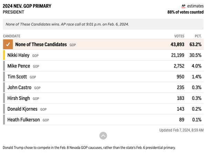
Task: Click Mike Pence's gray color bar
Action: point(4,66)
